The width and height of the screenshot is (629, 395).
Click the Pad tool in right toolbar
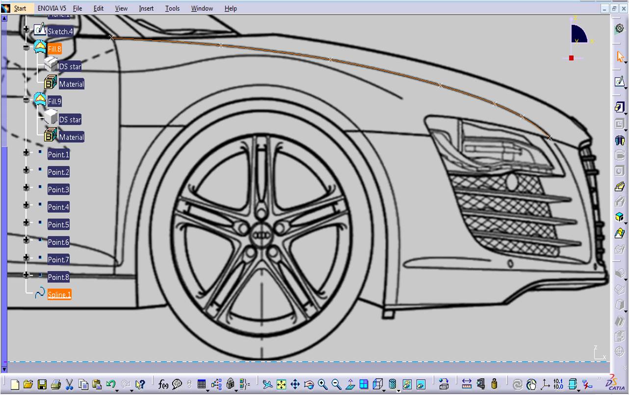[620, 107]
